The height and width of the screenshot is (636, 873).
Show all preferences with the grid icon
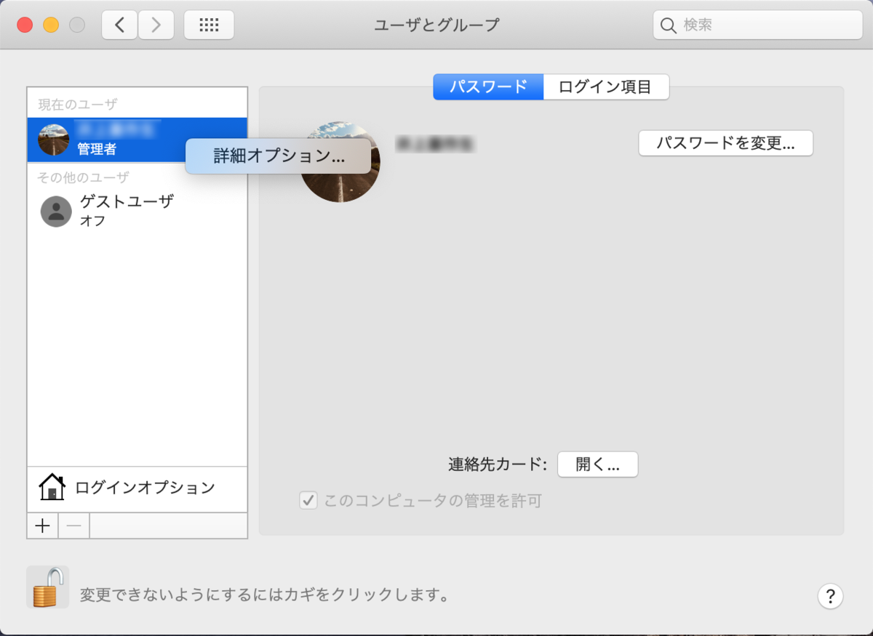coord(209,25)
